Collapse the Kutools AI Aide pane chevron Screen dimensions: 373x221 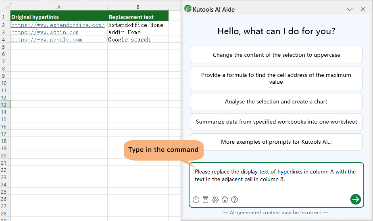350,9
